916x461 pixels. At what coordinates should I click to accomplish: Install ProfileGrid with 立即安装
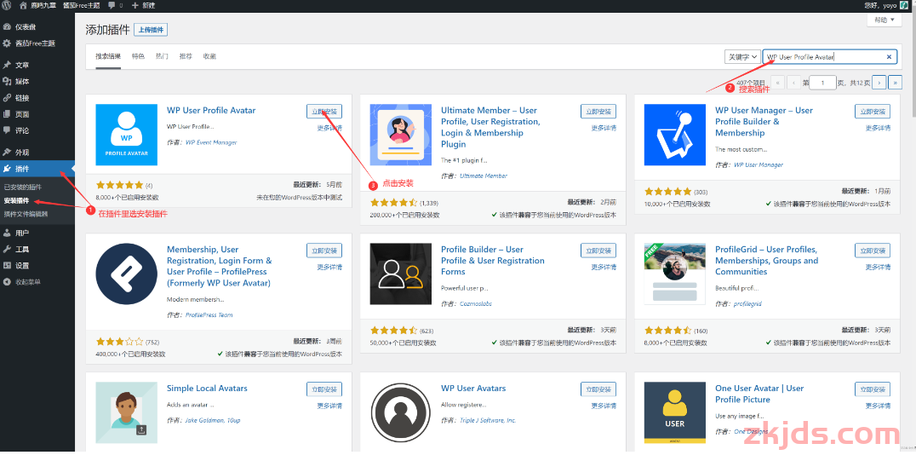(x=873, y=251)
